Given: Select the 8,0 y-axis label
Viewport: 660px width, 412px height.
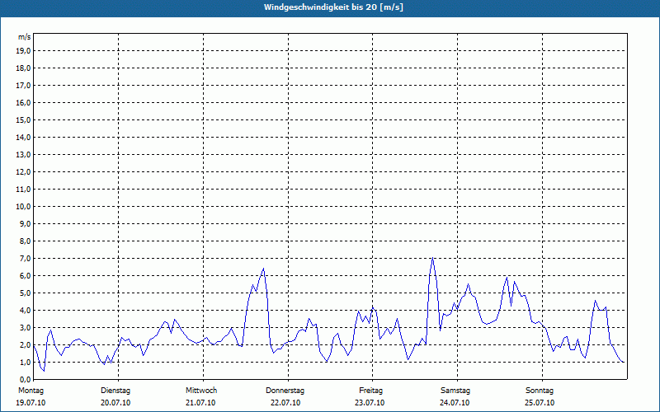Looking at the screenshot, I should pyautogui.click(x=25, y=241).
